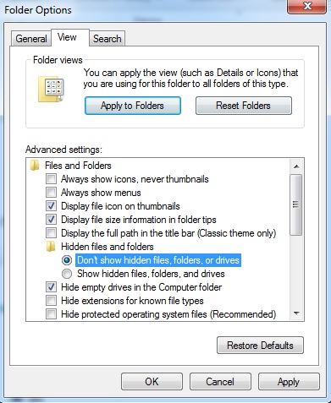Uncheck Hide empty drives in Computer folder

click(x=51, y=287)
